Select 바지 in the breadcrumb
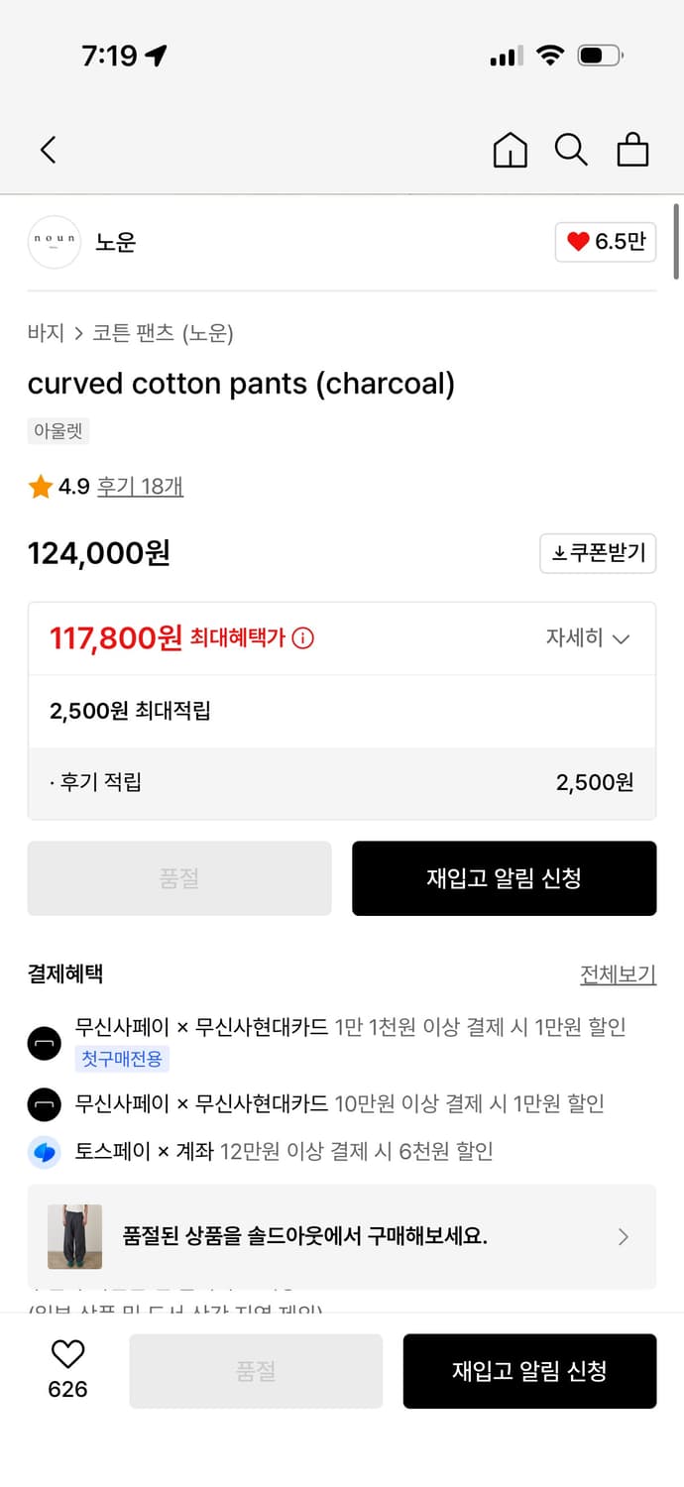684x1487 pixels. [x=40, y=333]
